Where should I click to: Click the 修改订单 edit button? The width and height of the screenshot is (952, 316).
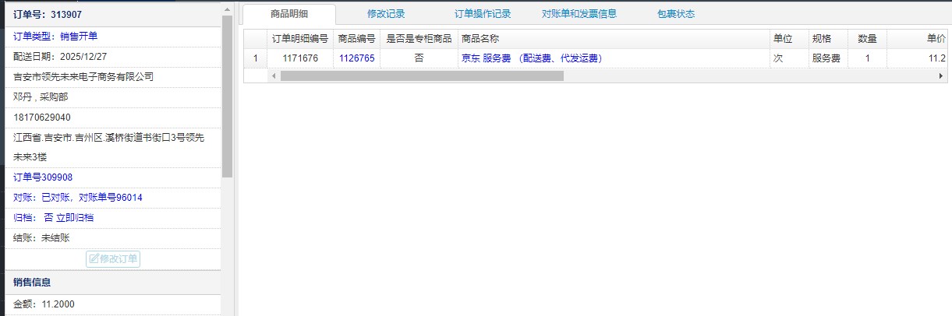click(x=113, y=258)
